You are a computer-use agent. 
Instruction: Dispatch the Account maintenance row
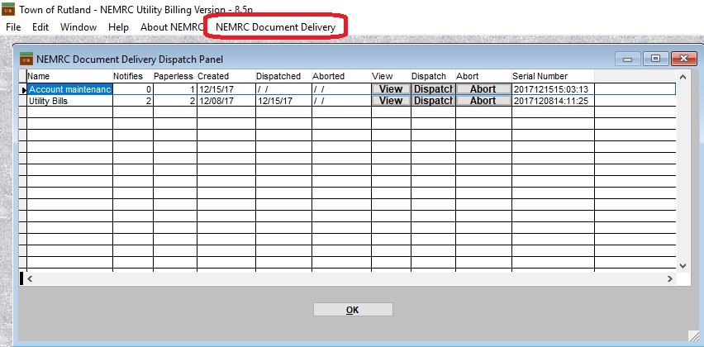tap(433, 89)
